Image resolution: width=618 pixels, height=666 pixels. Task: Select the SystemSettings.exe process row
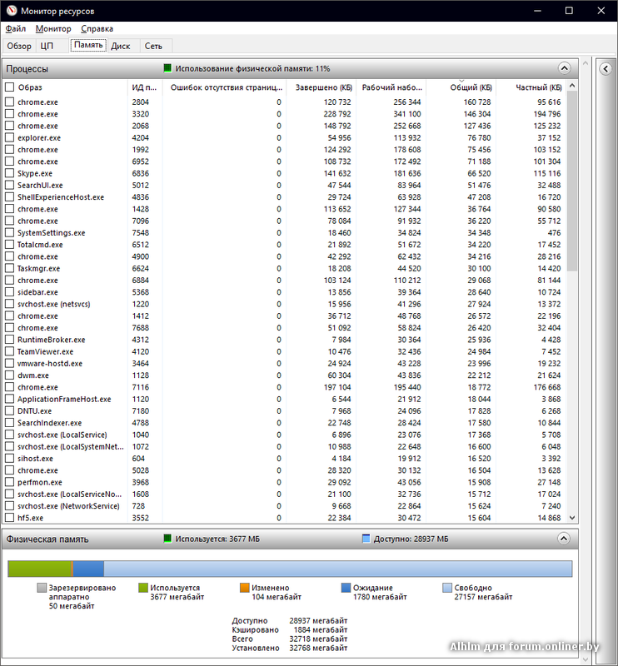[x=285, y=233]
